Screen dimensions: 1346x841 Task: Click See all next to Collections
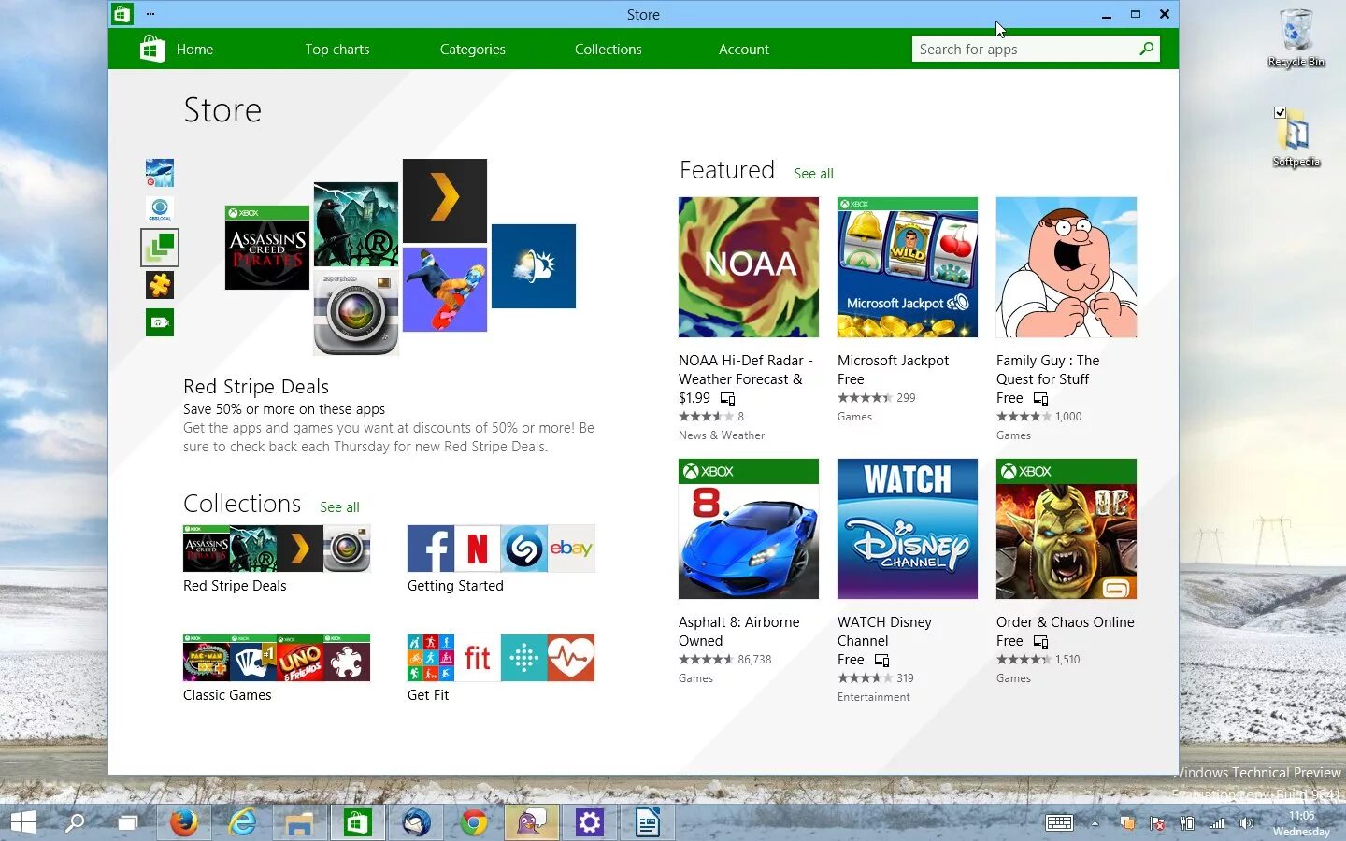[339, 507]
